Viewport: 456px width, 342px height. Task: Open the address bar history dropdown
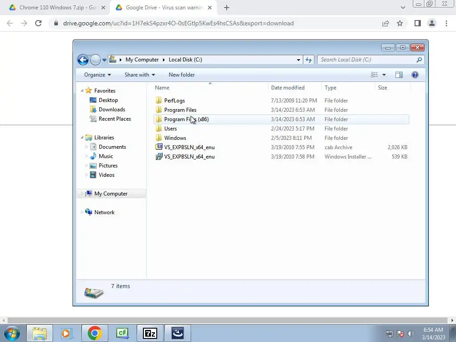[298, 60]
